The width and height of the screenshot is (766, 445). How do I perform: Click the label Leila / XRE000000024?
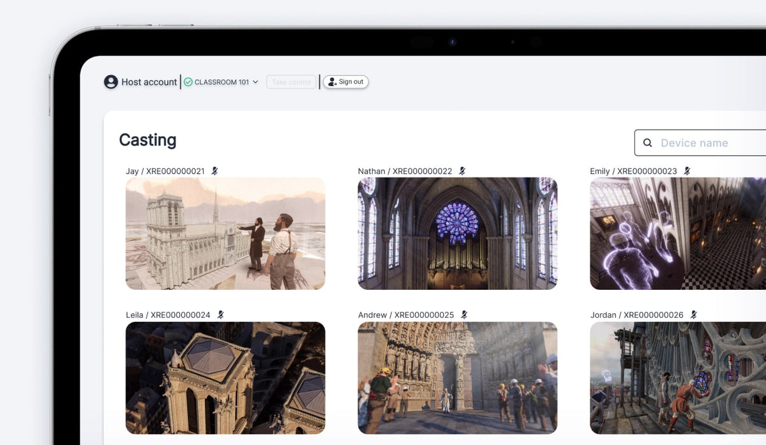(x=168, y=315)
